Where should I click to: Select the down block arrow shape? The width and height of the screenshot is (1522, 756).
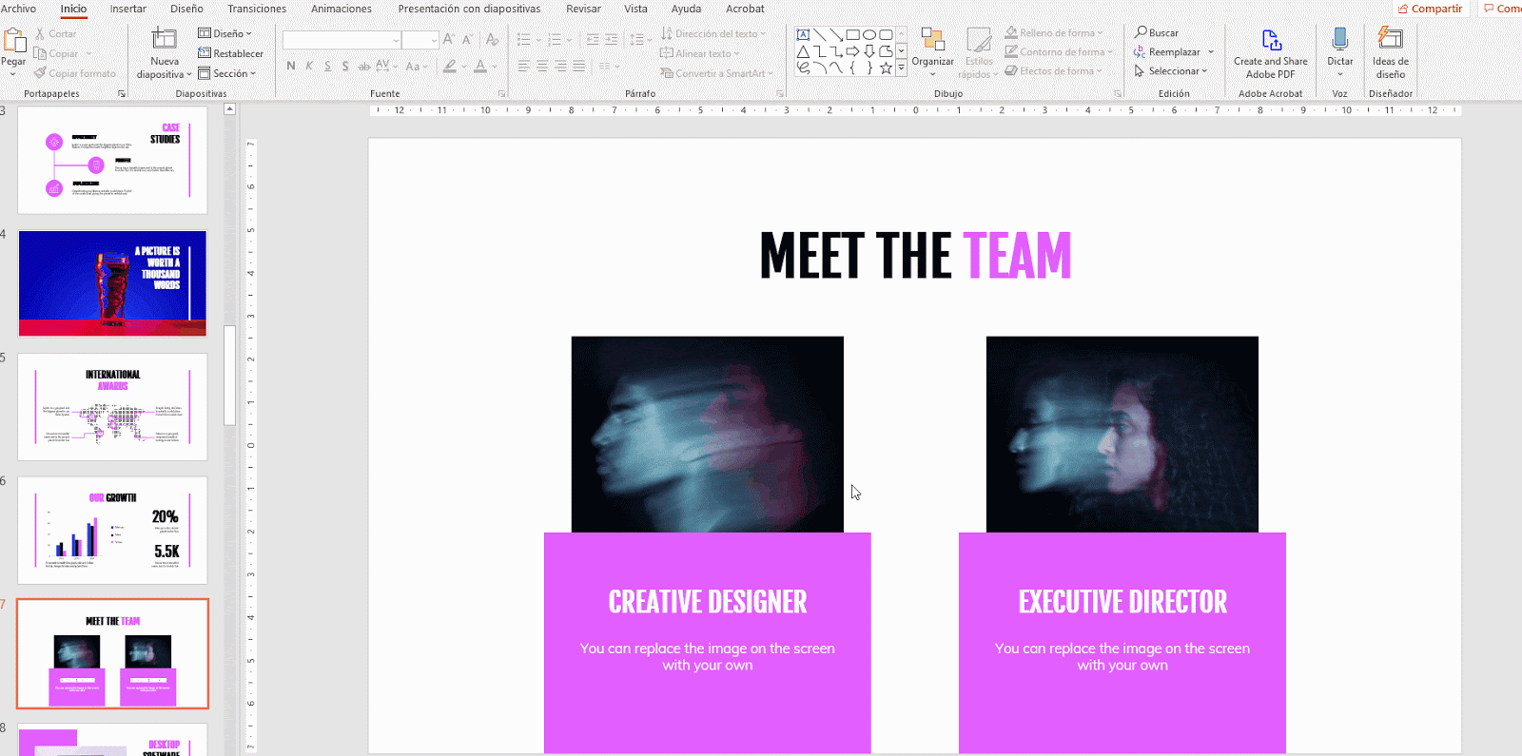tap(868, 51)
